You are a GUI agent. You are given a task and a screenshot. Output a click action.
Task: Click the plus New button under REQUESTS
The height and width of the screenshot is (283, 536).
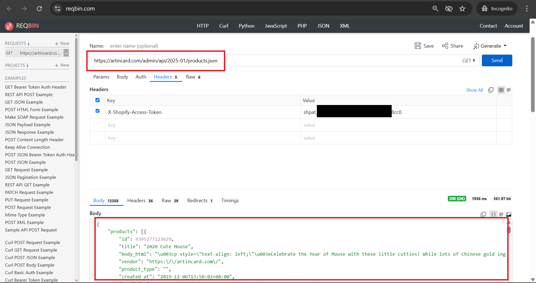pos(62,43)
